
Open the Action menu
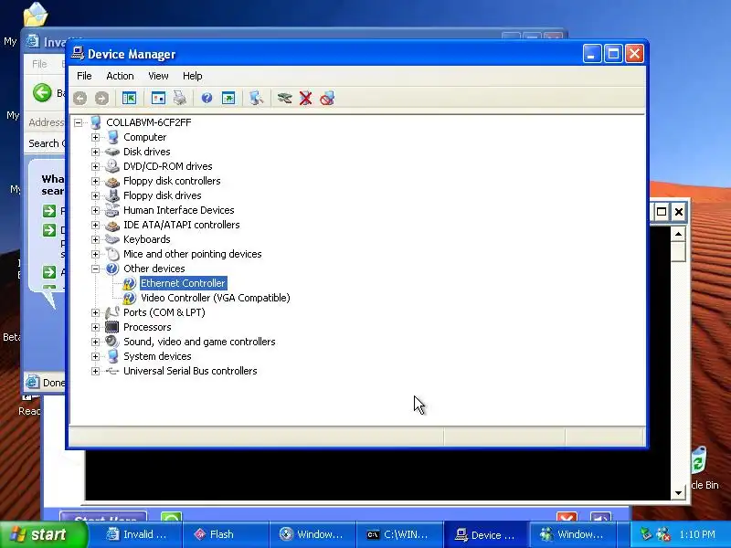(120, 76)
